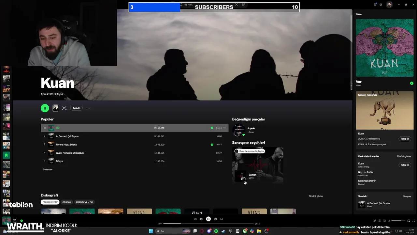
Task: Open Opera browser from the taskbar
Action: click(202, 231)
